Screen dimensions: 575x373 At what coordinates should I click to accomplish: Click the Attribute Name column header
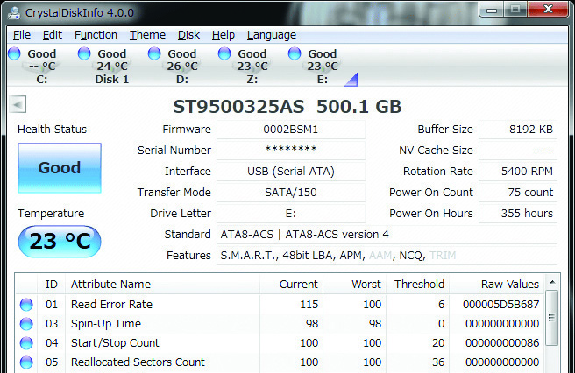162,284
